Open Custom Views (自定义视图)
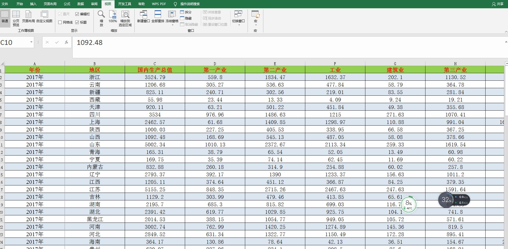 point(44,17)
